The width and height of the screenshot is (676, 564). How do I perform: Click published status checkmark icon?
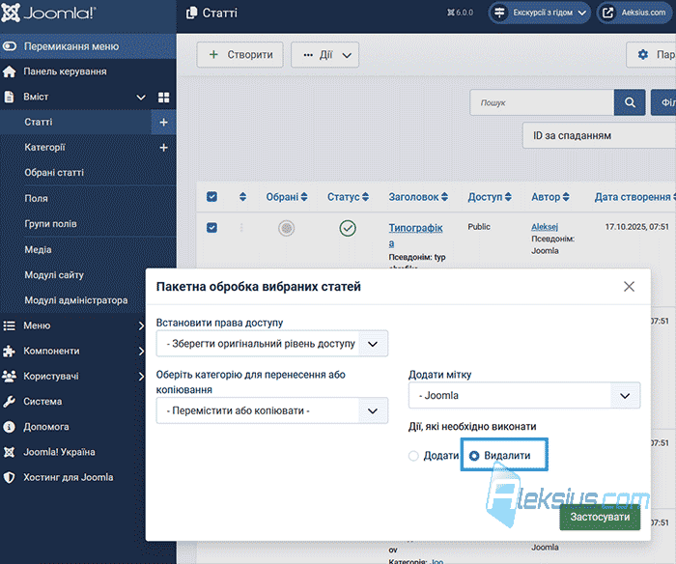[x=348, y=228]
